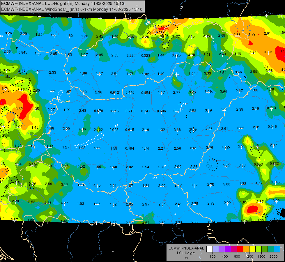Click the map value 0.304
Viewport: 285px width, 262px height.
pos(33,165)
